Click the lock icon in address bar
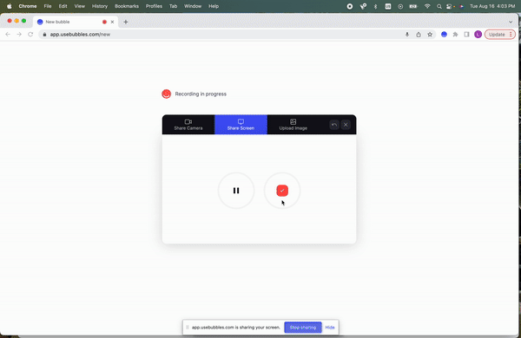Screen dimensions: 521x338 (44, 35)
